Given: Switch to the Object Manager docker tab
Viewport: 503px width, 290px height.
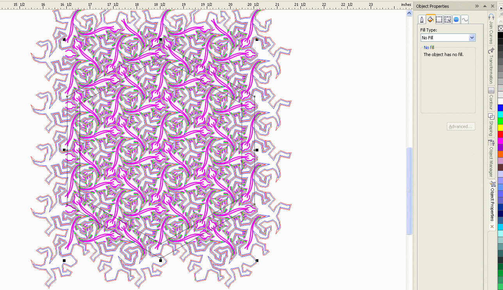Looking at the screenshot, I should tap(491, 158).
